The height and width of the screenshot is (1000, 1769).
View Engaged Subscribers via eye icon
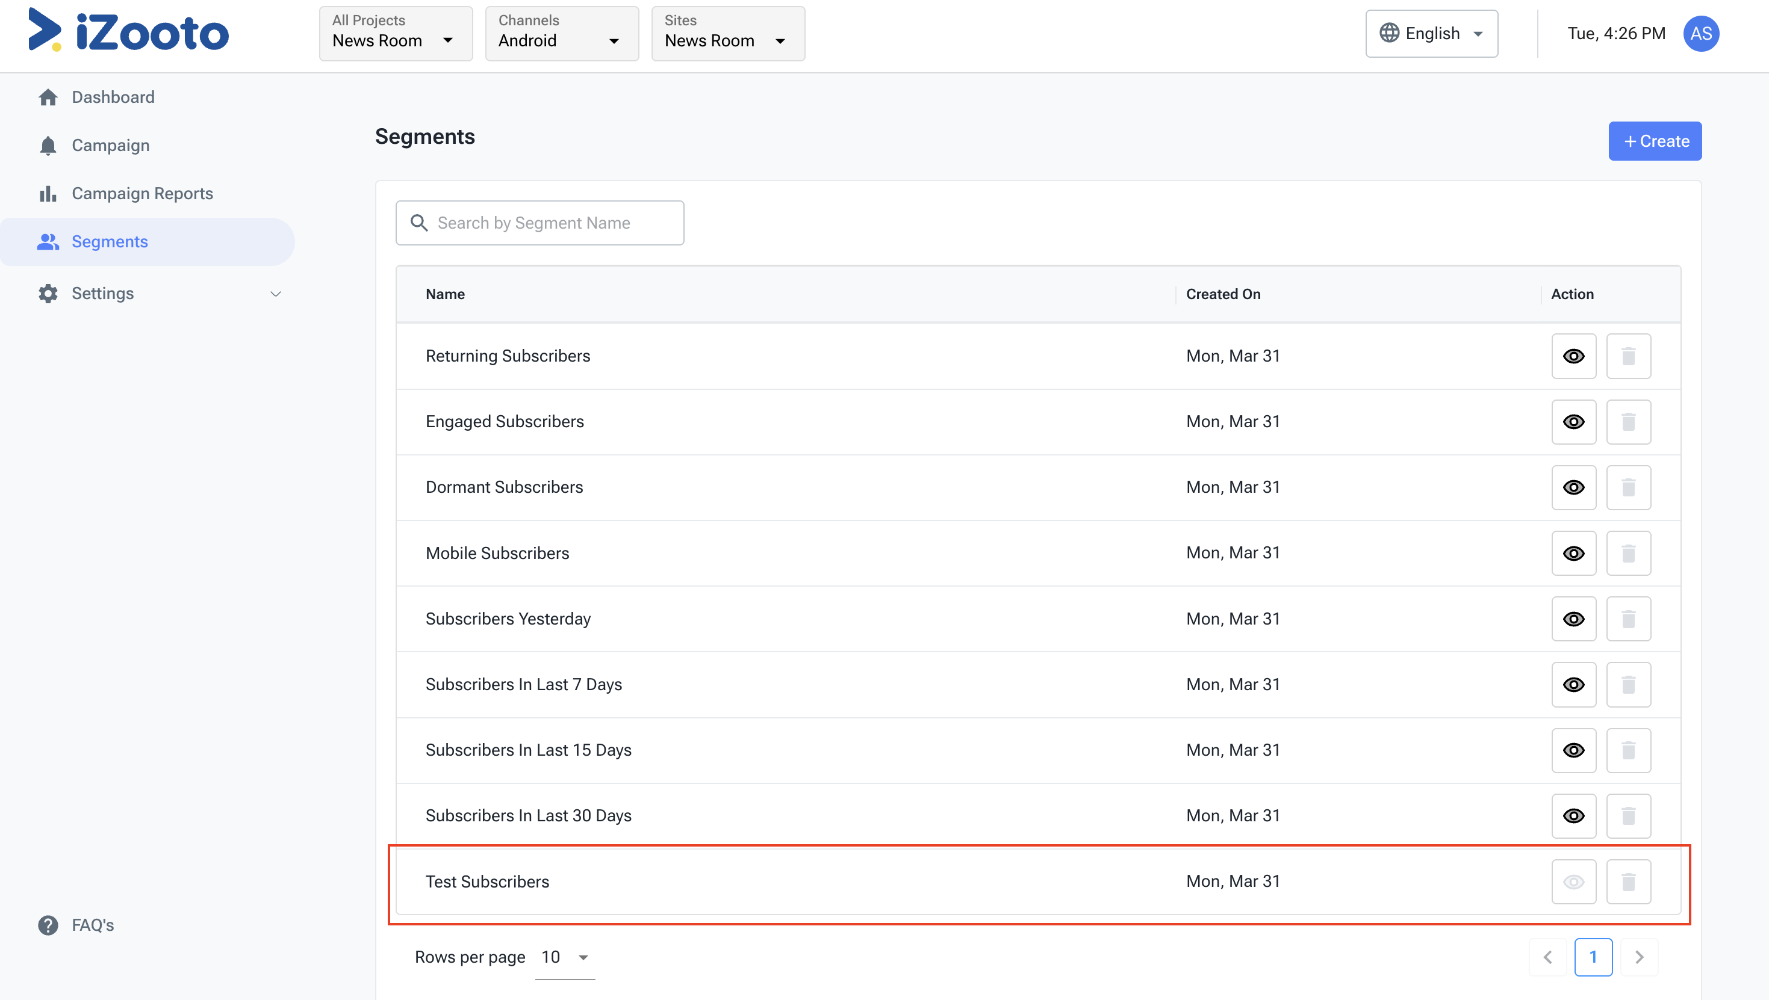(x=1573, y=422)
